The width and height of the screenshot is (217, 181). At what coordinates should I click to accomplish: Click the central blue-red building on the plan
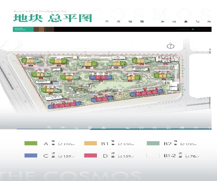click(x=100, y=77)
